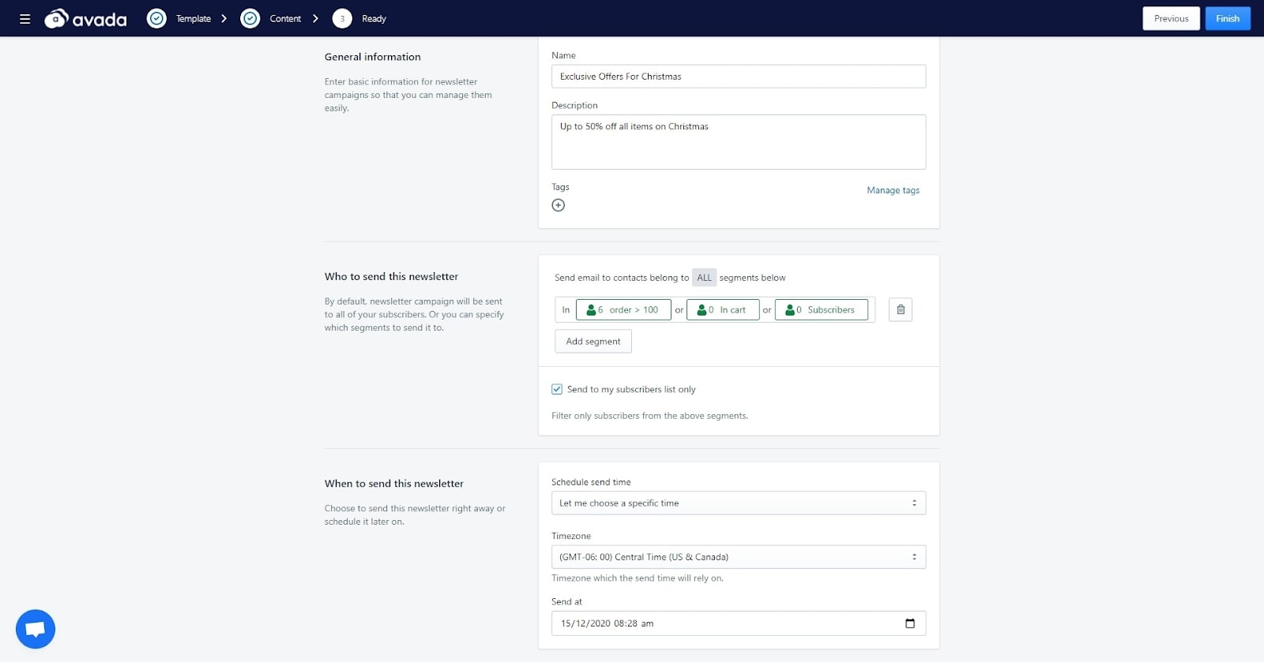Screen dimensions: 1264x662
Task: Add a new tag with plus icon
Action: [x=559, y=205]
